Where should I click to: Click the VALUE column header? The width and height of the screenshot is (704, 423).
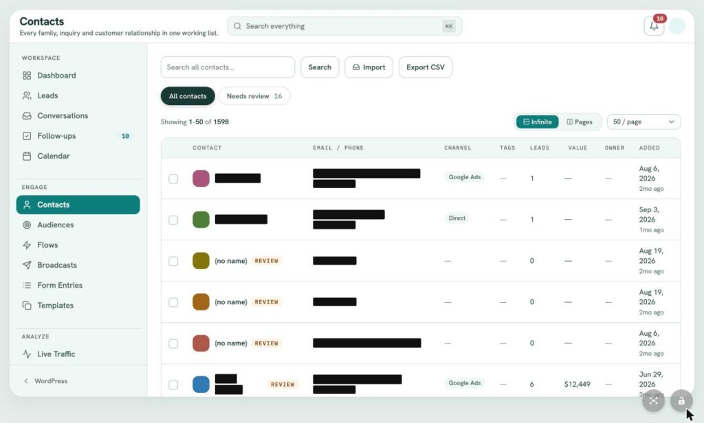click(x=577, y=148)
